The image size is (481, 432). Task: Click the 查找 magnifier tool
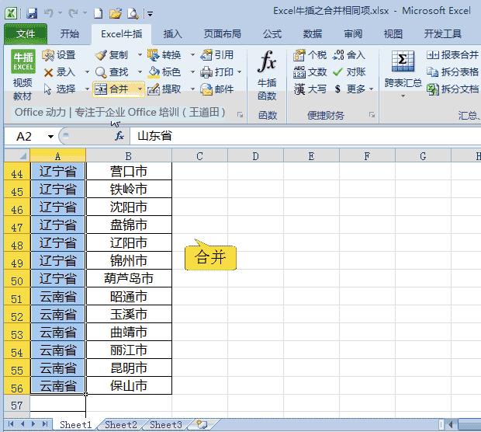tap(112, 72)
